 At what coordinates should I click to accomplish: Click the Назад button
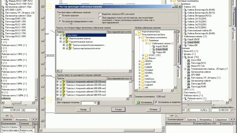[83, 109]
